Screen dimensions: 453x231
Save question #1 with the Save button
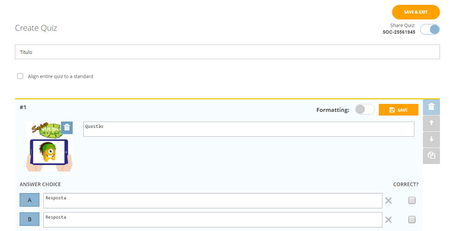click(398, 110)
